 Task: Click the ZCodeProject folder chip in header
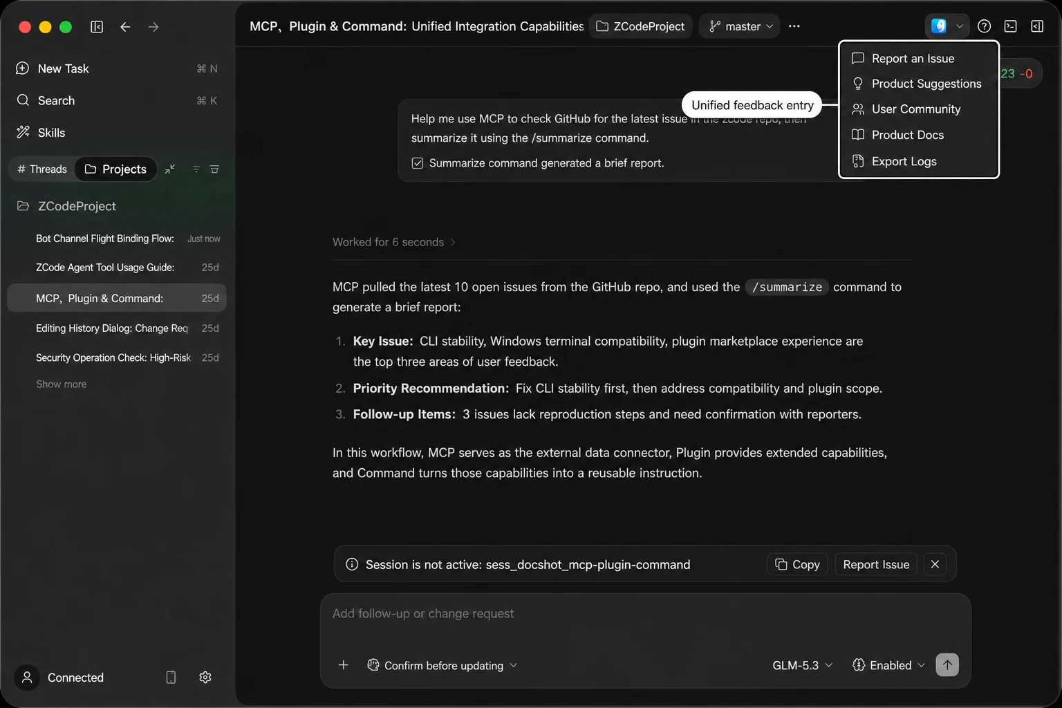pyautogui.click(x=640, y=26)
